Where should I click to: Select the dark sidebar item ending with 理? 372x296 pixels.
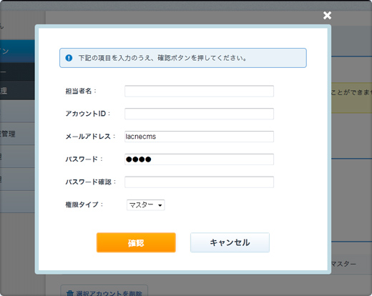pyautogui.click(x=17, y=91)
